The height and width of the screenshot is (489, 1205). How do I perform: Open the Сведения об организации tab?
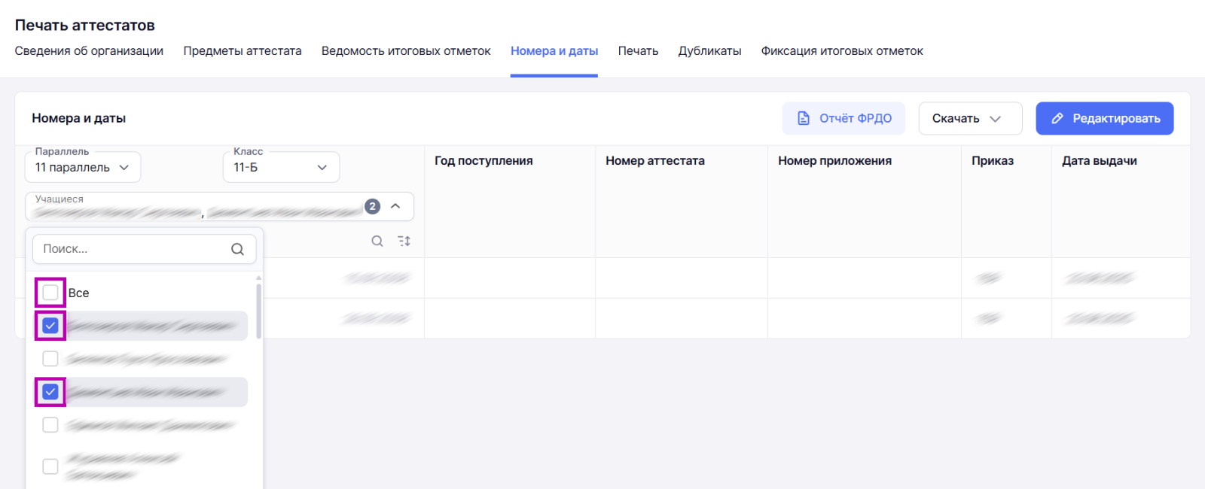89,51
